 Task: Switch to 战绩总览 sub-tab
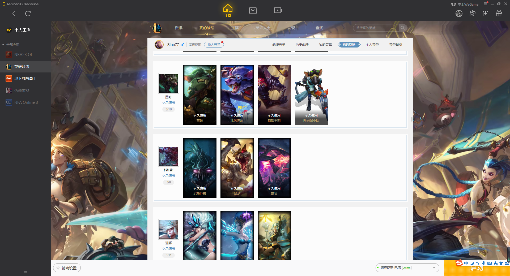click(279, 45)
